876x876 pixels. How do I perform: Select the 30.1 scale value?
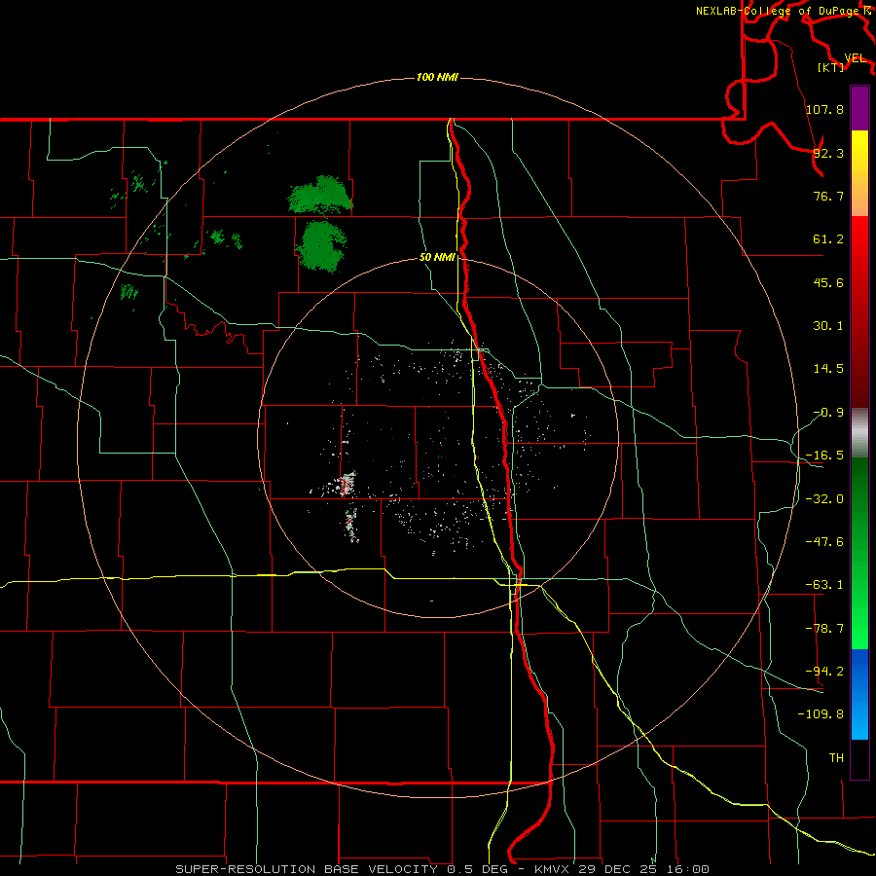828,326
